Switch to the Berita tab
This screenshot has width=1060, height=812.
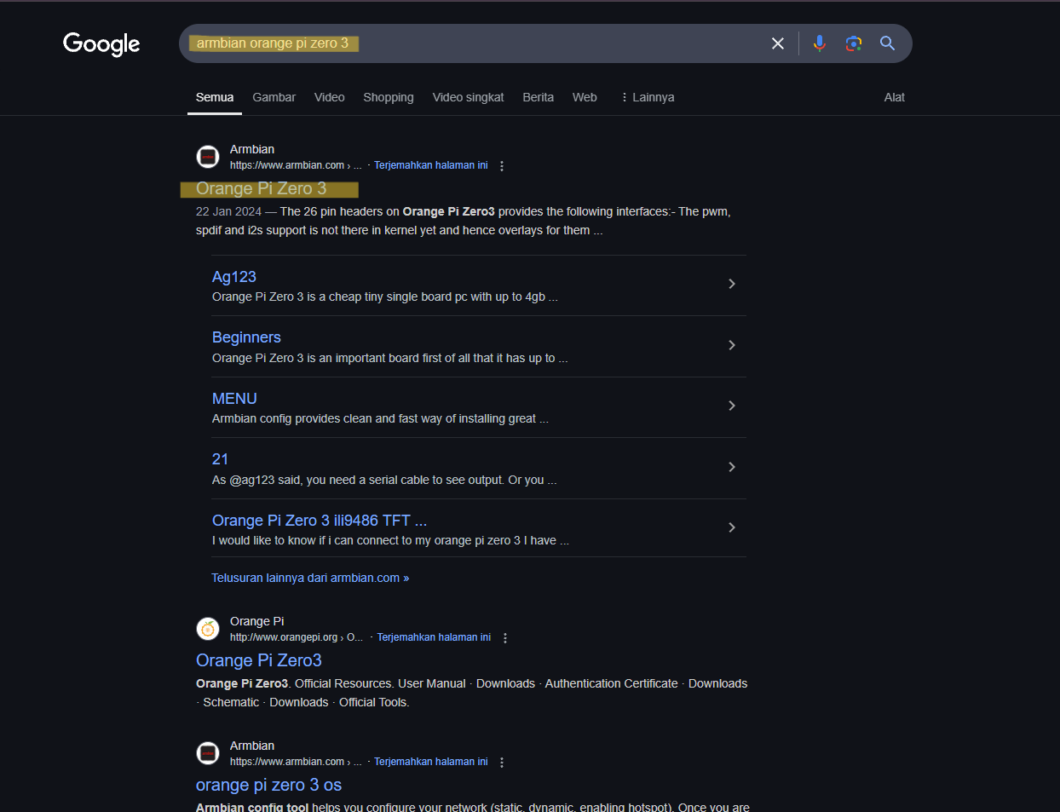538,97
